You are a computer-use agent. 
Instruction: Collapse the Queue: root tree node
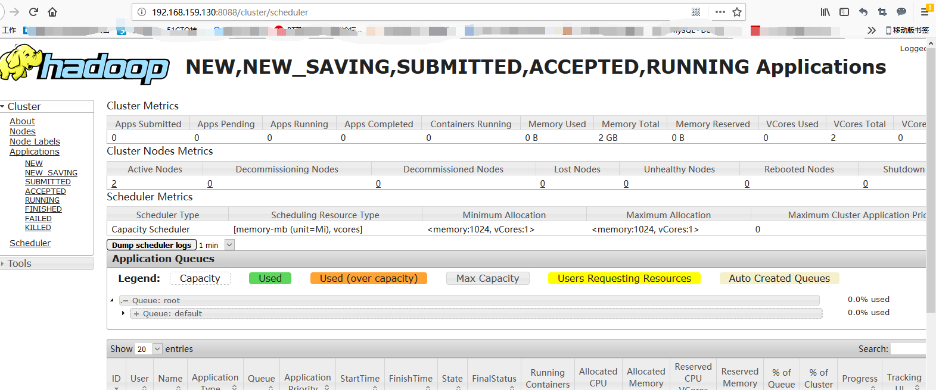[x=112, y=300]
